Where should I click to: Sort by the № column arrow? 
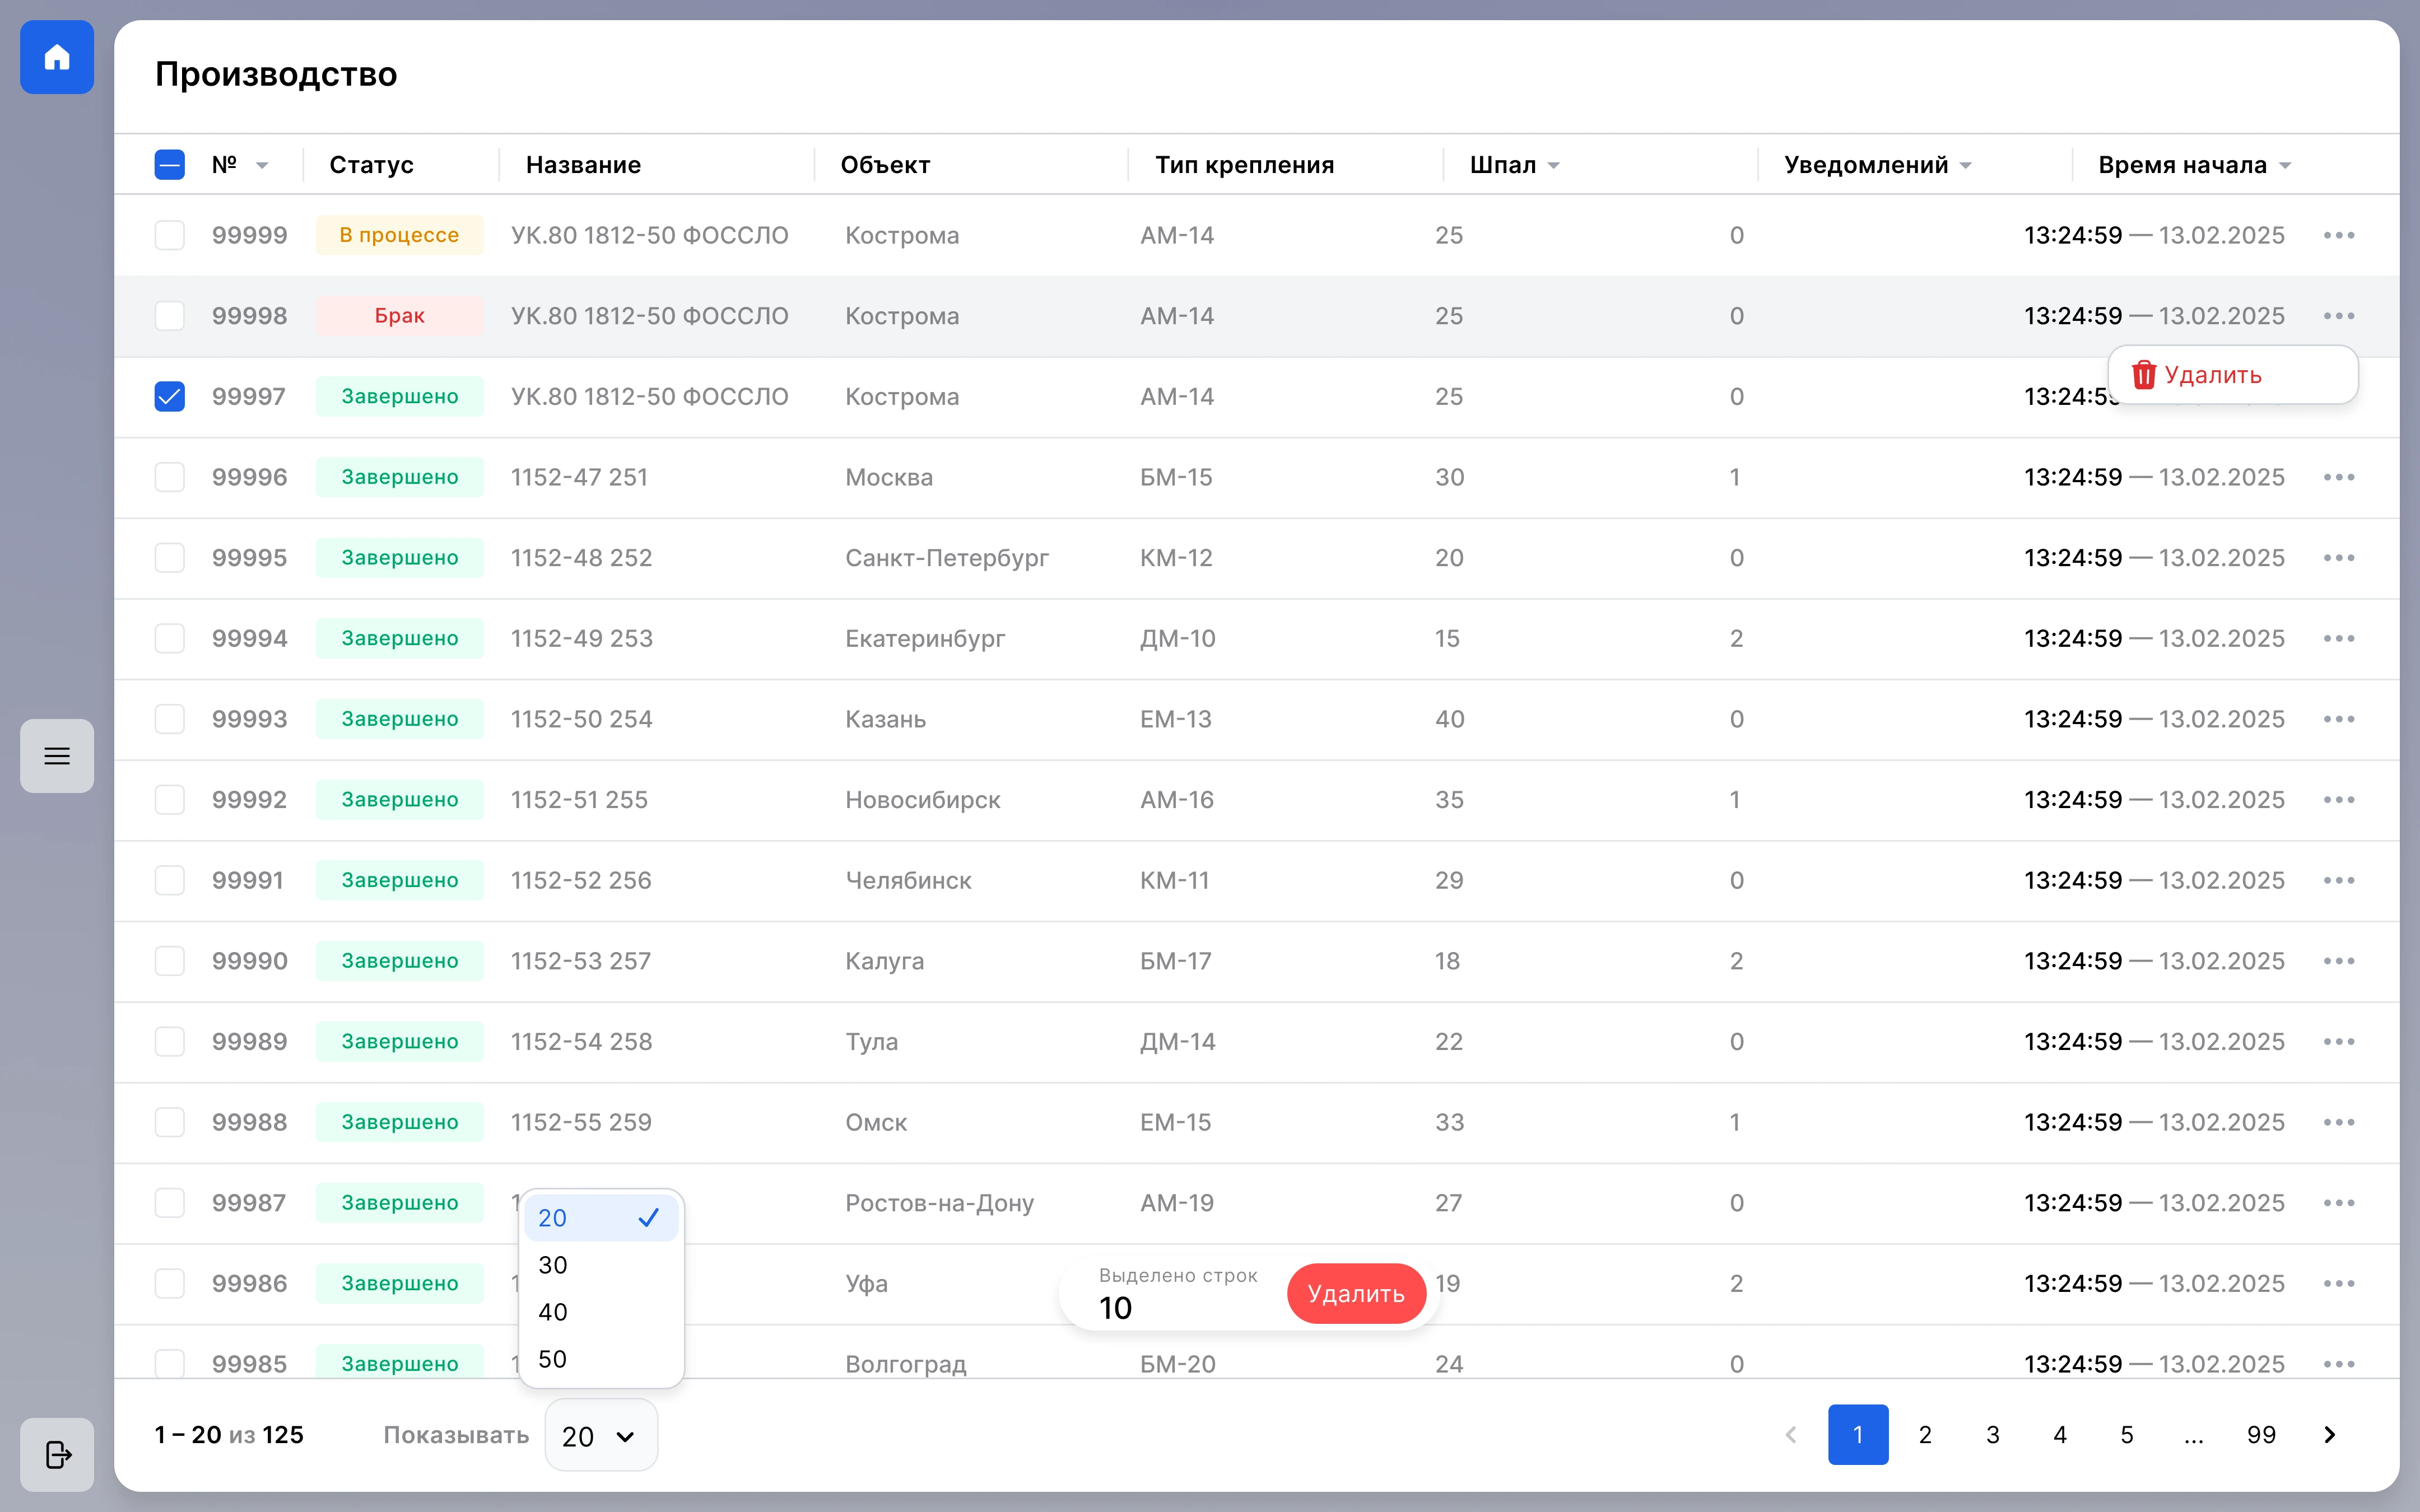pyautogui.click(x=262, y=166)
